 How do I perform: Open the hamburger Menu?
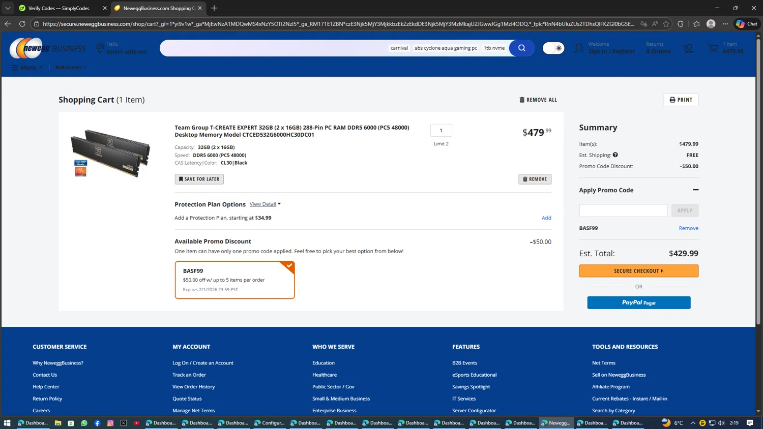[27, 67]
